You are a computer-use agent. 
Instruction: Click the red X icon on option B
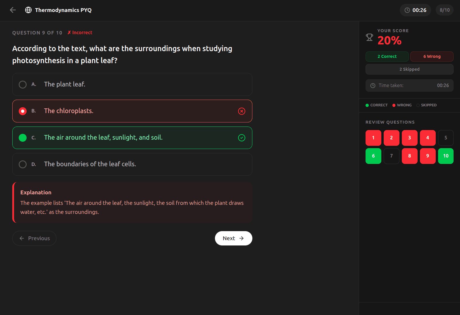242,111
